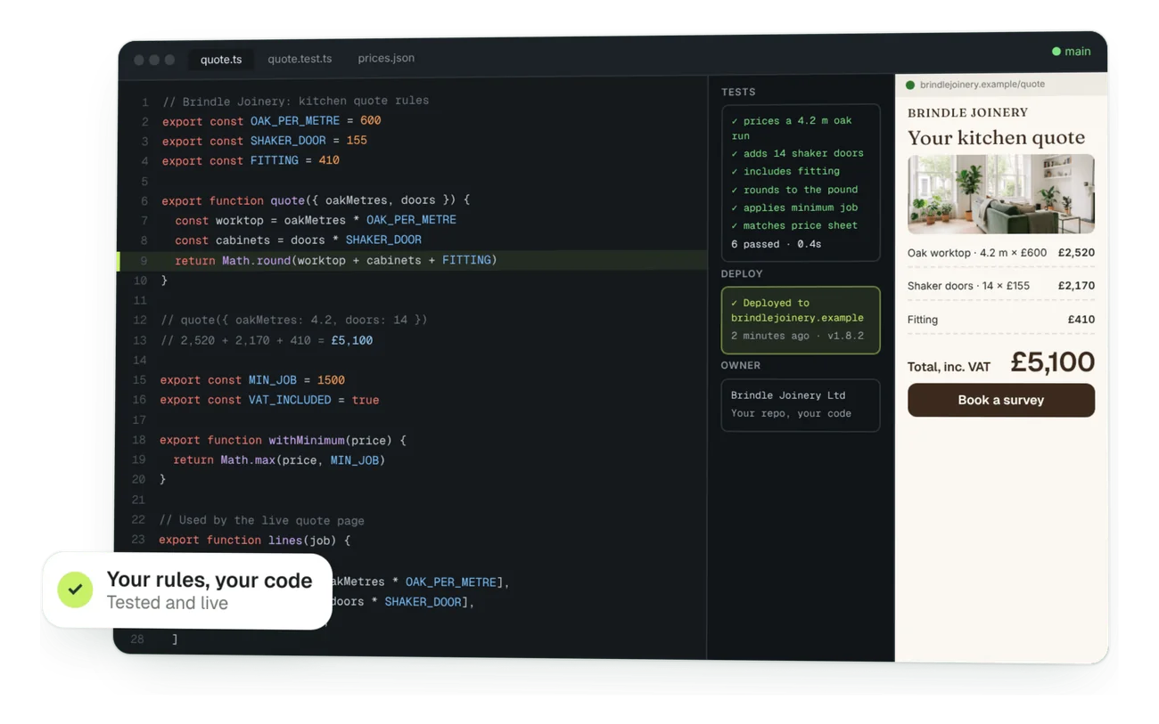Click the green checkmark badge in the toast
The width and height of the screenshot is (1159, 724).
click(75, 590)
